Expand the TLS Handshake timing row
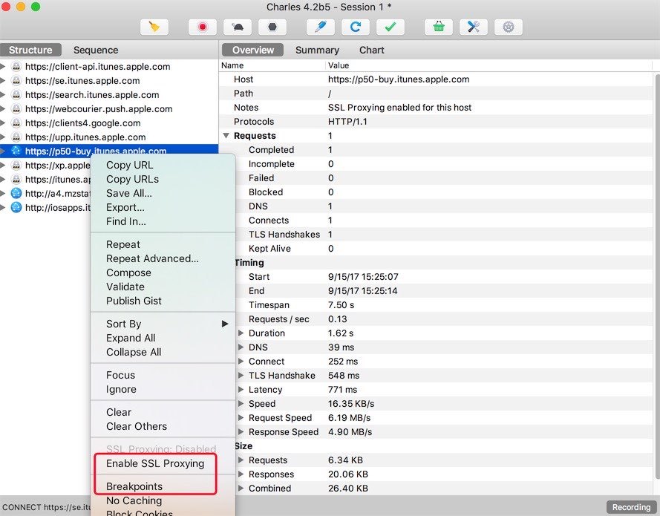Screen dimensions: 660x516 point(241,376)
